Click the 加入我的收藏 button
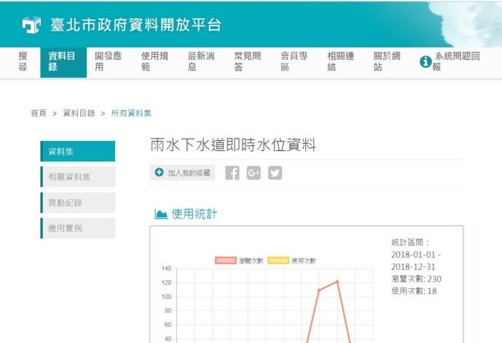 pyautogui.click(x=182, y=173)
